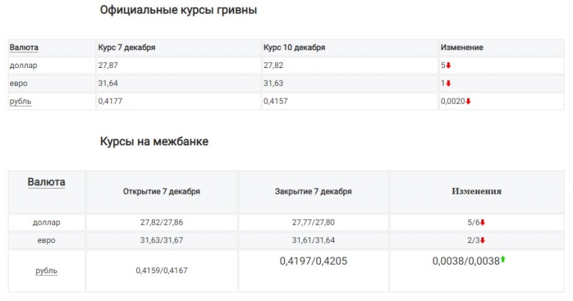The height and width of the screenshot is (301, 573).
Task: Click the 0,4197/0,4205 ruble closing value
Action: click(x=313, y=262)
